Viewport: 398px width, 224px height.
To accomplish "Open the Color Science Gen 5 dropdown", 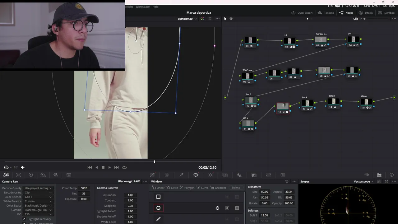I will tap(38, 197).
